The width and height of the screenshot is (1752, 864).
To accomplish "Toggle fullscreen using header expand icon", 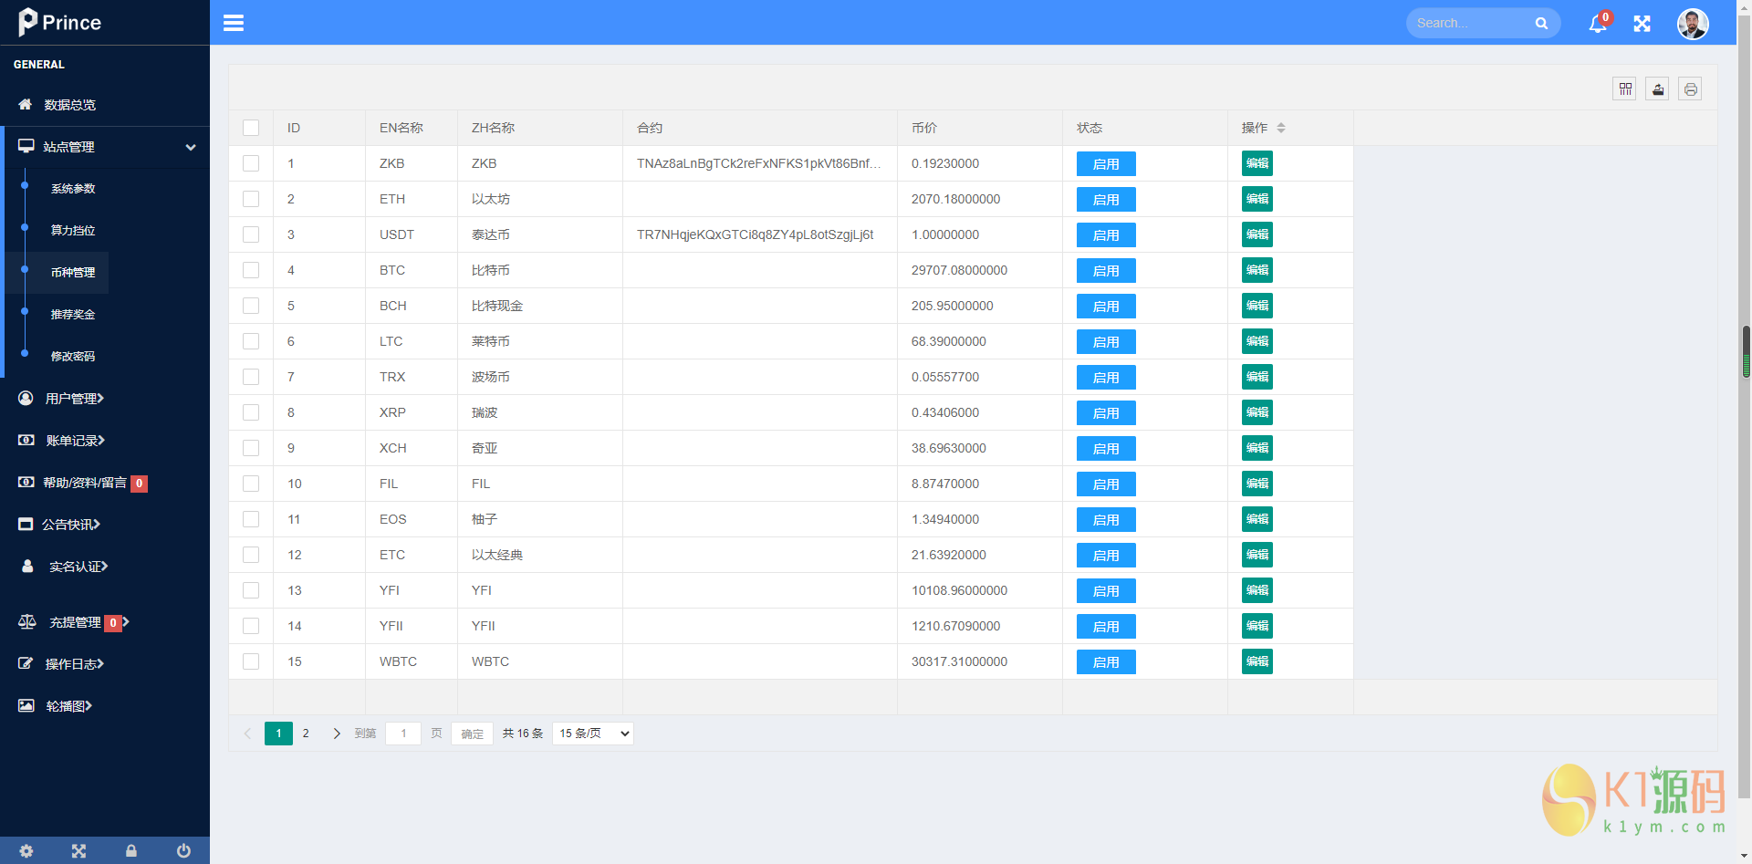I will click(x=1642, y=24).
